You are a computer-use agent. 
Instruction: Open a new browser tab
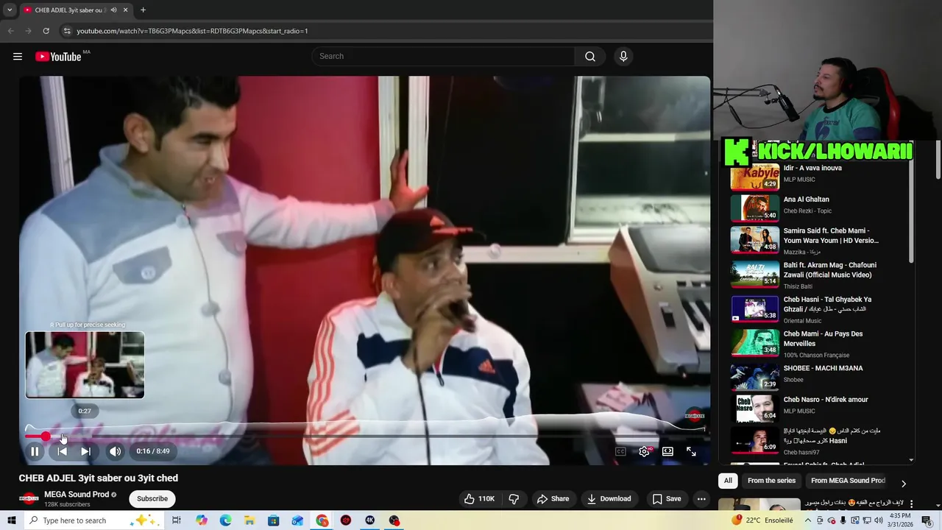143,10
